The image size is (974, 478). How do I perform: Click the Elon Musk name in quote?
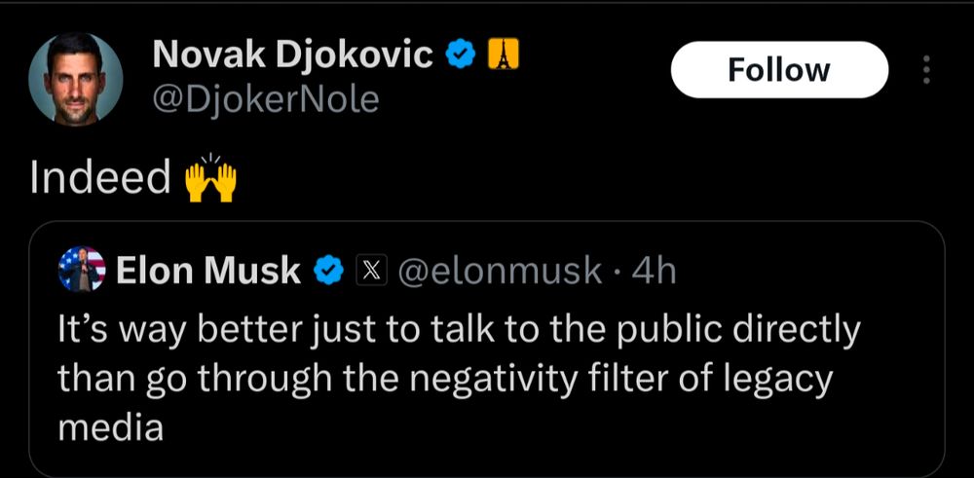click(208, 272)
